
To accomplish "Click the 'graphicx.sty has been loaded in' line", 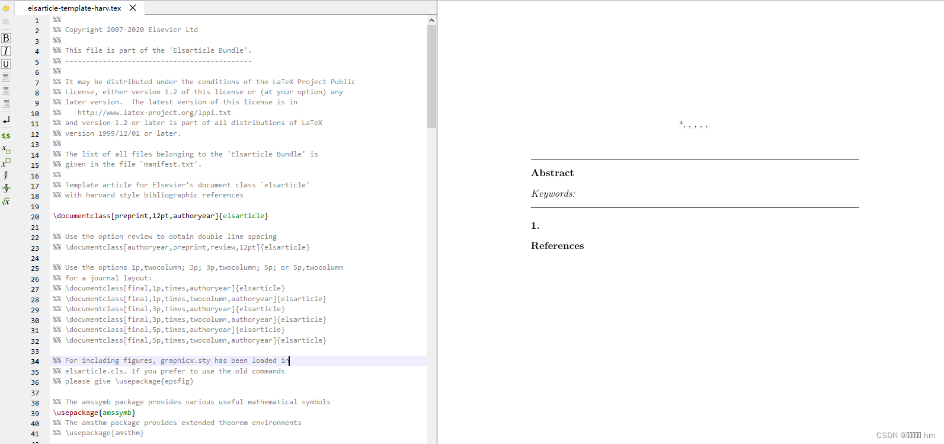I will (171, 360).
